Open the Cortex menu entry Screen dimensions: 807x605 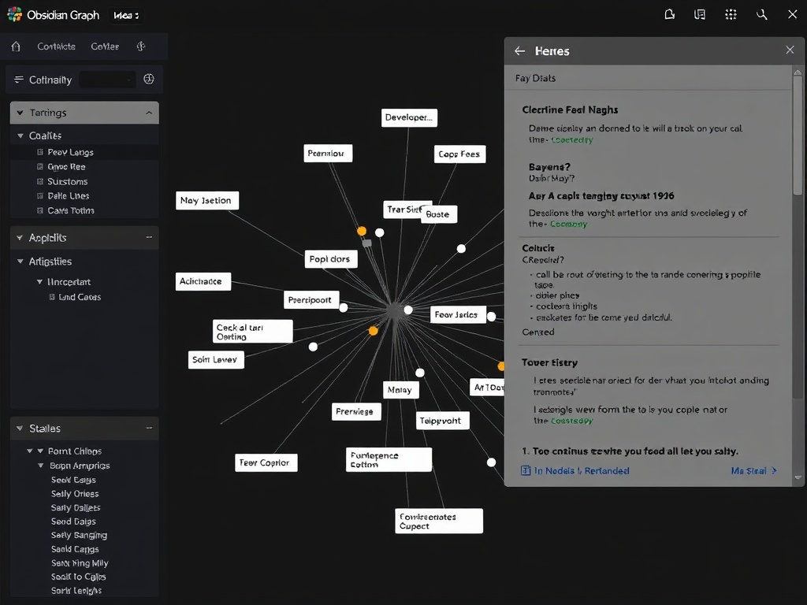coord(105,46)
